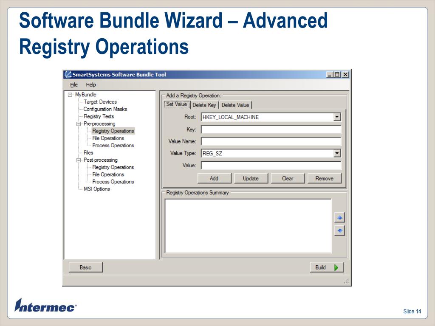Move selected registry operation down with arrow
Screen dimensions: 435x326
[x=339, y=230]
